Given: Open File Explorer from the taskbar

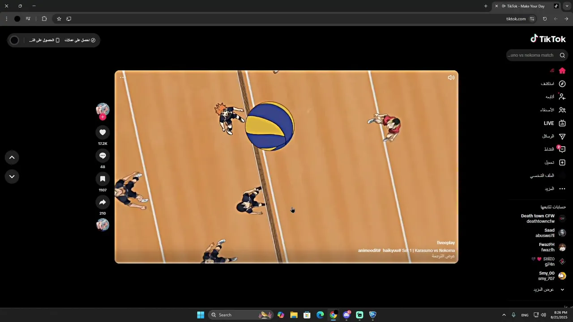Looking at the screenshot, I should pos(294,315).
